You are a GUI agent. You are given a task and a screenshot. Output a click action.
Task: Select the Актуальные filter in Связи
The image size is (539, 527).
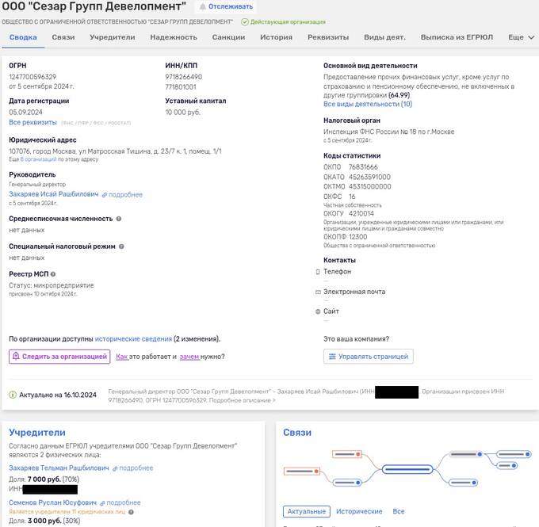(x=307, y=511)
